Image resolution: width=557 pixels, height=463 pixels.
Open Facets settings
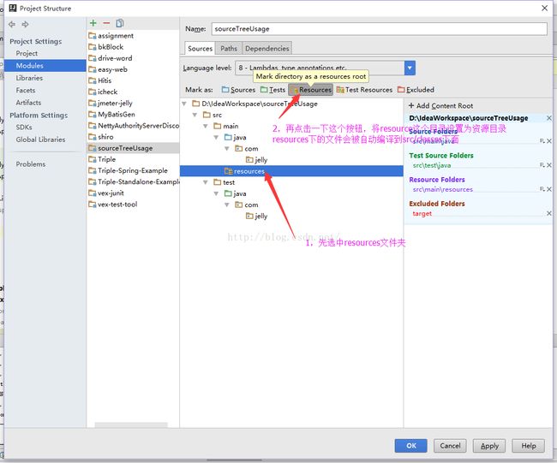(26, 91)
